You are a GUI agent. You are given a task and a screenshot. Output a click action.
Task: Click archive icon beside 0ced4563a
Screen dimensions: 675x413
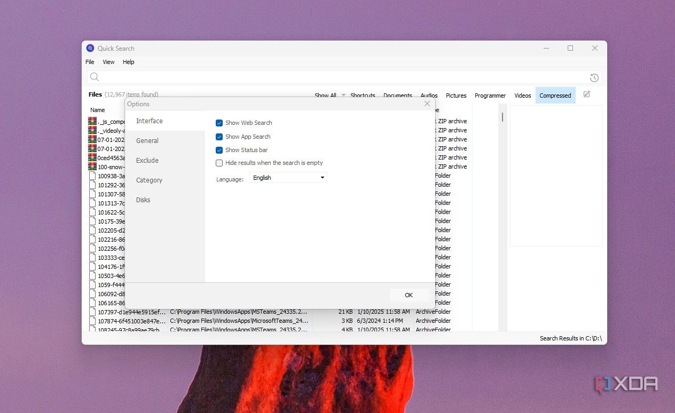point(92,157)
